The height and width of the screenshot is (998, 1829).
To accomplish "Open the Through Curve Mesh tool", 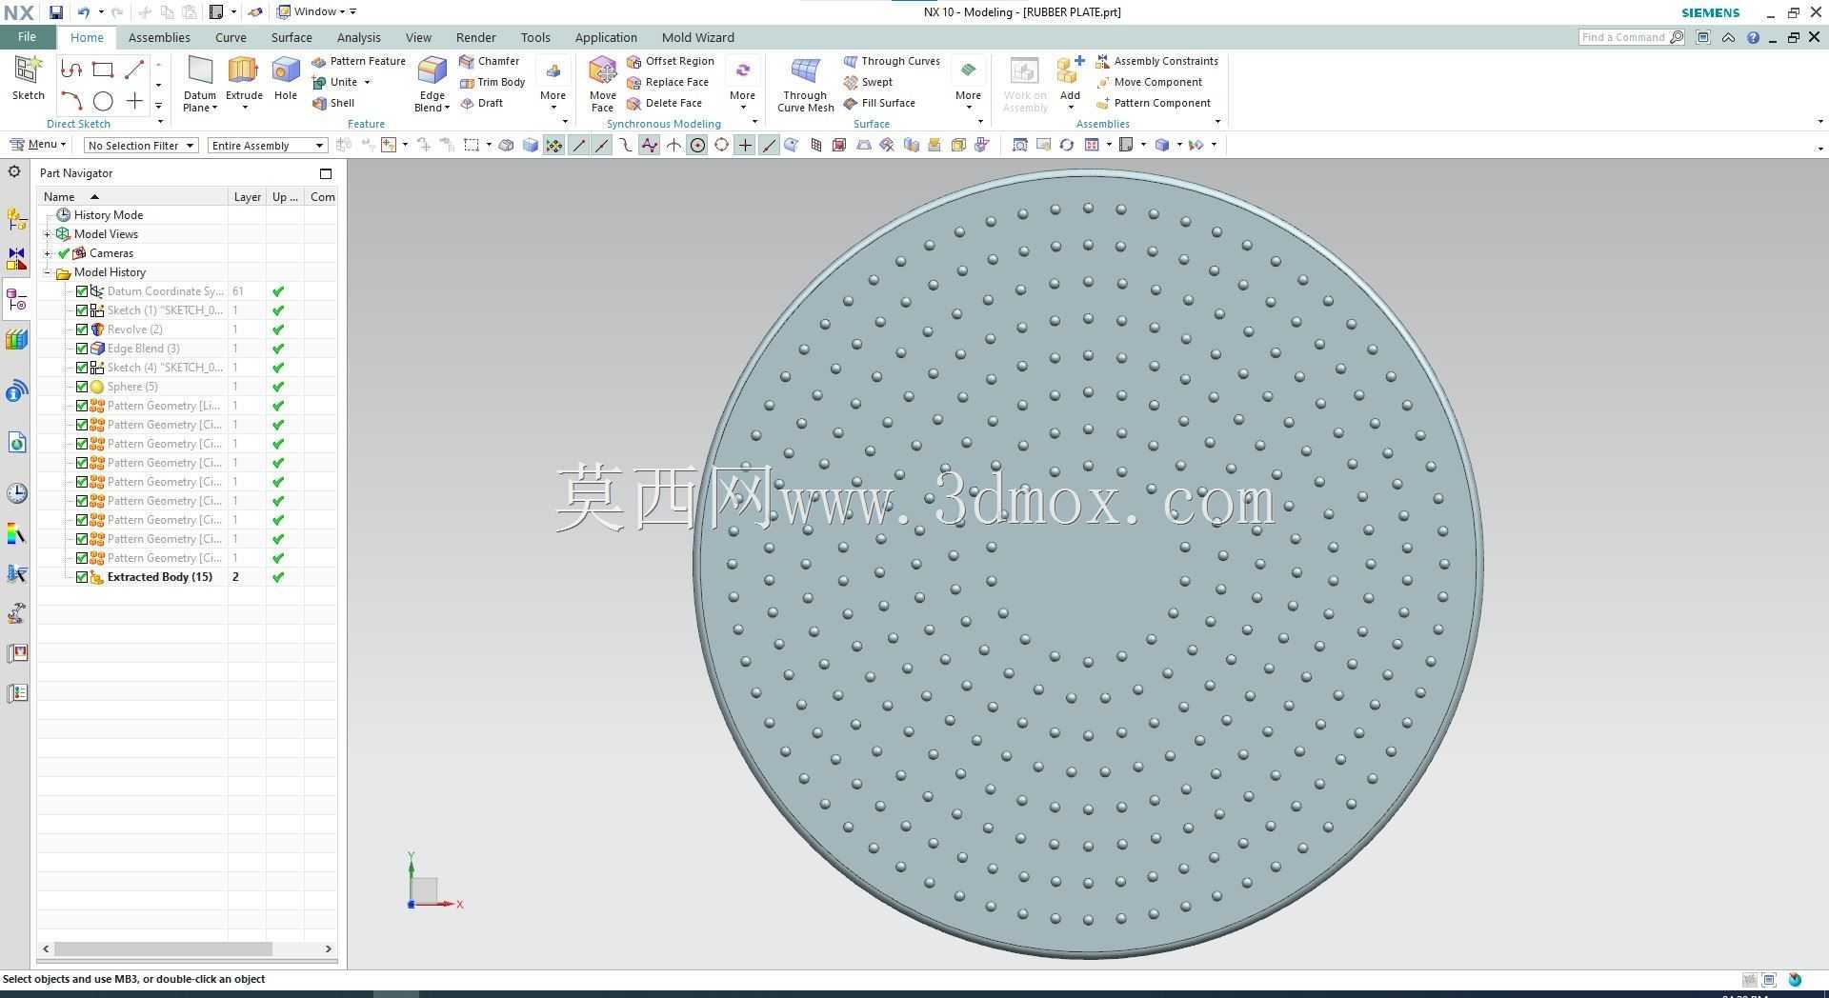I will click(x=805, y=84).
